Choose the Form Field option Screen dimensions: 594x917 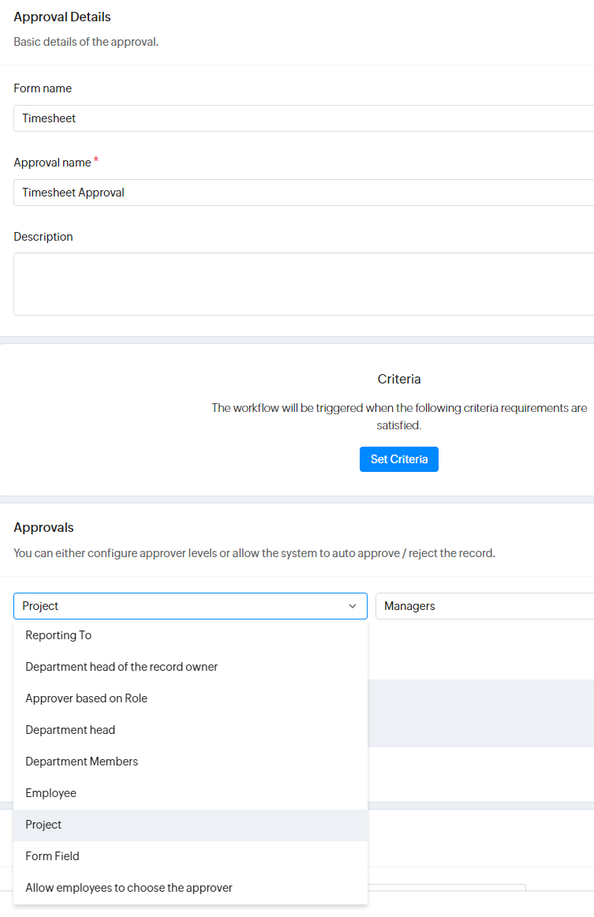coord(52,856)
